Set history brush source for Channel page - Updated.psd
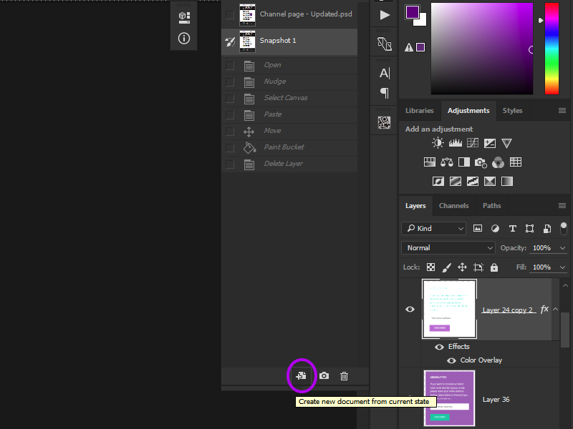Image resolution: width=573 pixels, height=429 pixels. click(230, 15)
